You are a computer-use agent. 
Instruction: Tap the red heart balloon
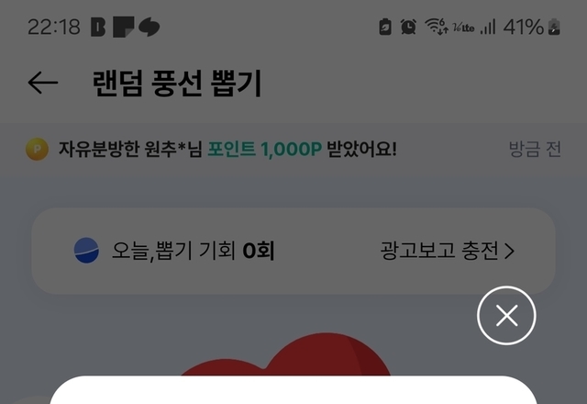(x=286, y=354)
